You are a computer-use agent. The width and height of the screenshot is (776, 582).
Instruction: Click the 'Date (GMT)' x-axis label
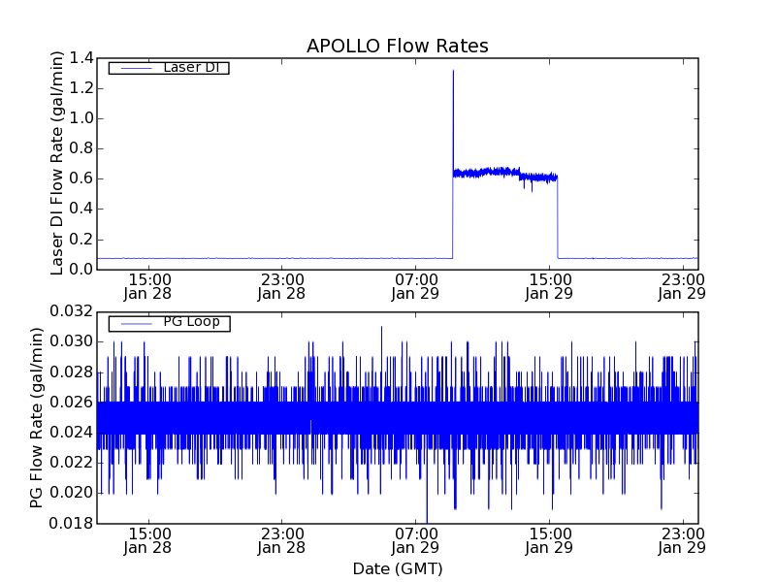(398, 568)
